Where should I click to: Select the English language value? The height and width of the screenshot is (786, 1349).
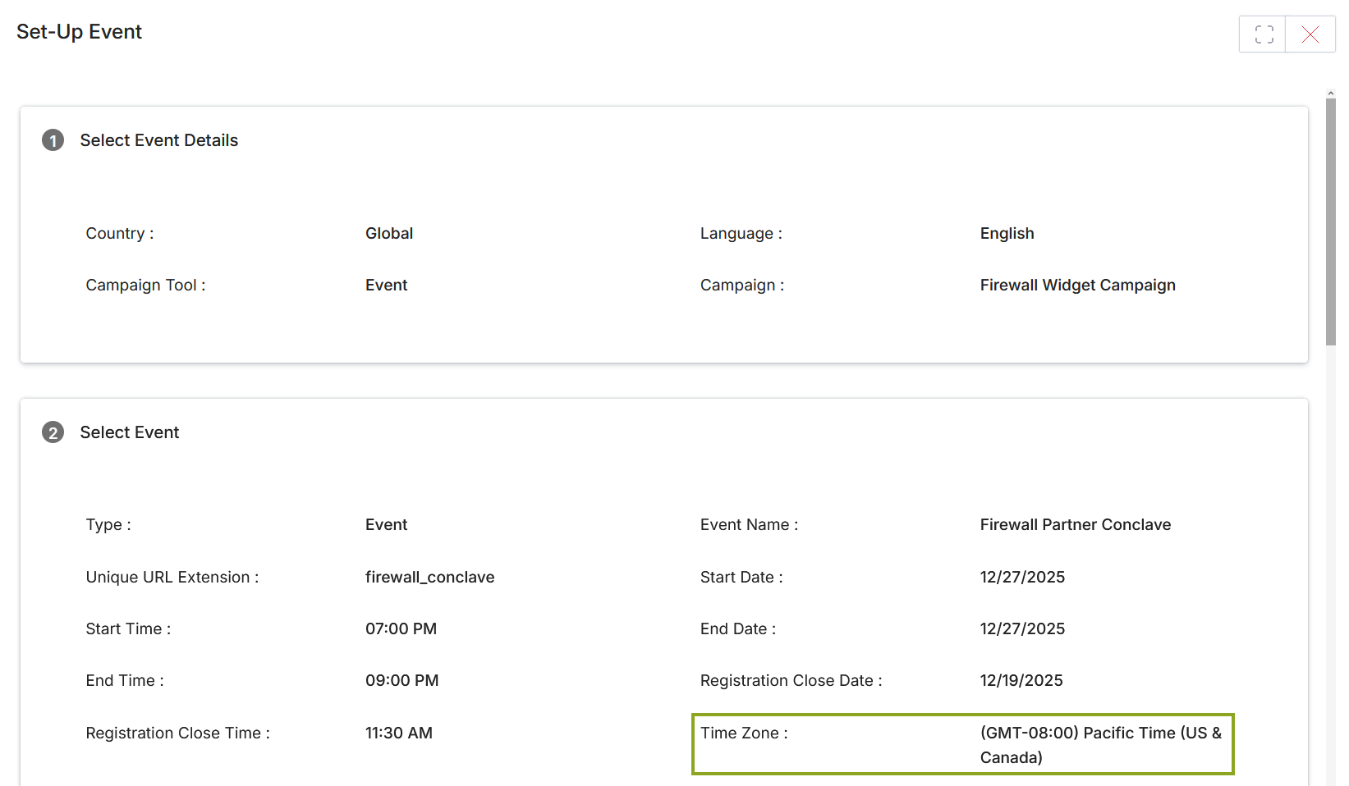tap(1007, 234)
